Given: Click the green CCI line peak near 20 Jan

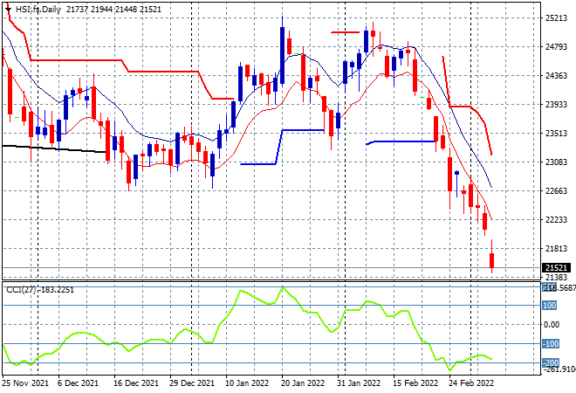Looking at the screenshot, I should (282, 288).
